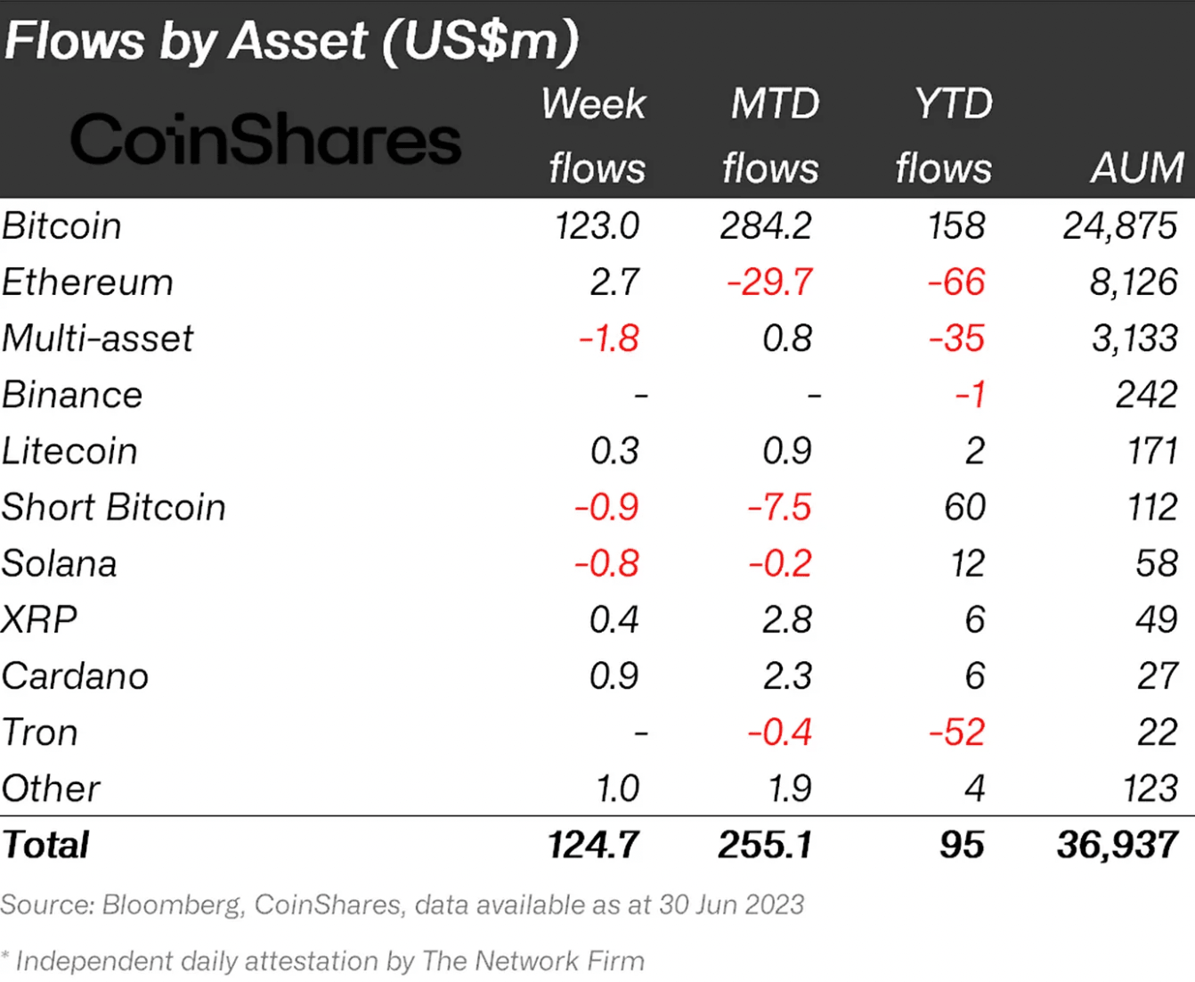This screenshot has width=1195, height=982.
Task: Click the YTD flows column header
Action: tap(946, 135)
